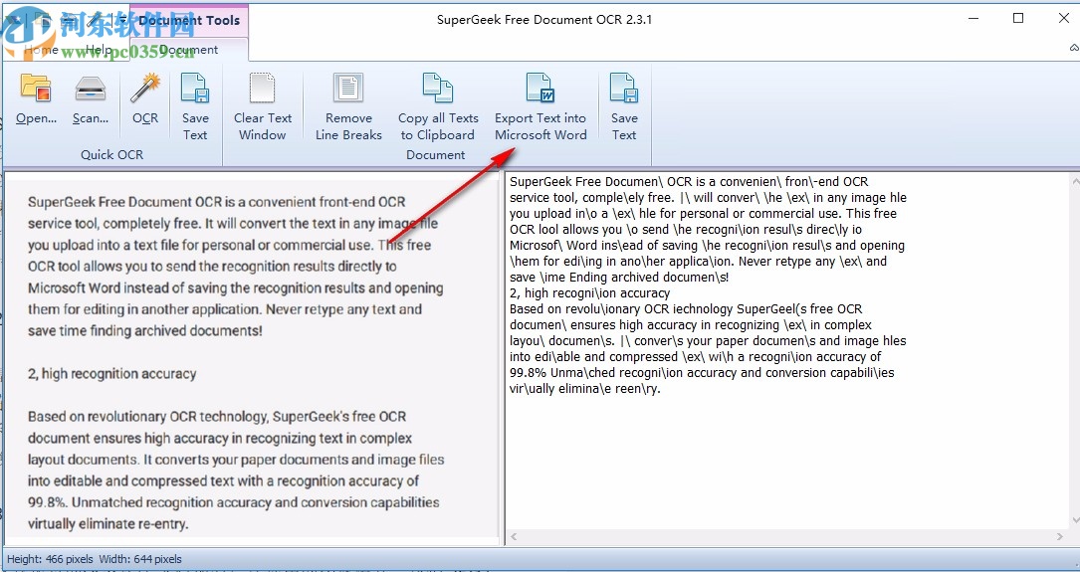
Task: Click horizontal scroll left arrow under text pane
Action: [514, 536]
